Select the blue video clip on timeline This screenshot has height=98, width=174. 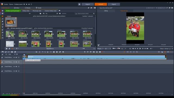tap(97, 57)
